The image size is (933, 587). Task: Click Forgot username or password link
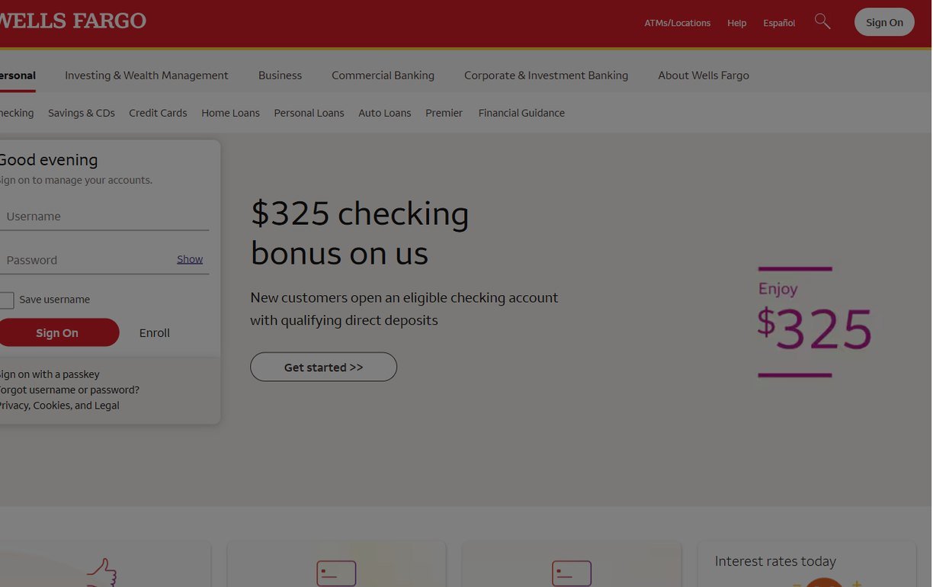click(x=69, y=390)
